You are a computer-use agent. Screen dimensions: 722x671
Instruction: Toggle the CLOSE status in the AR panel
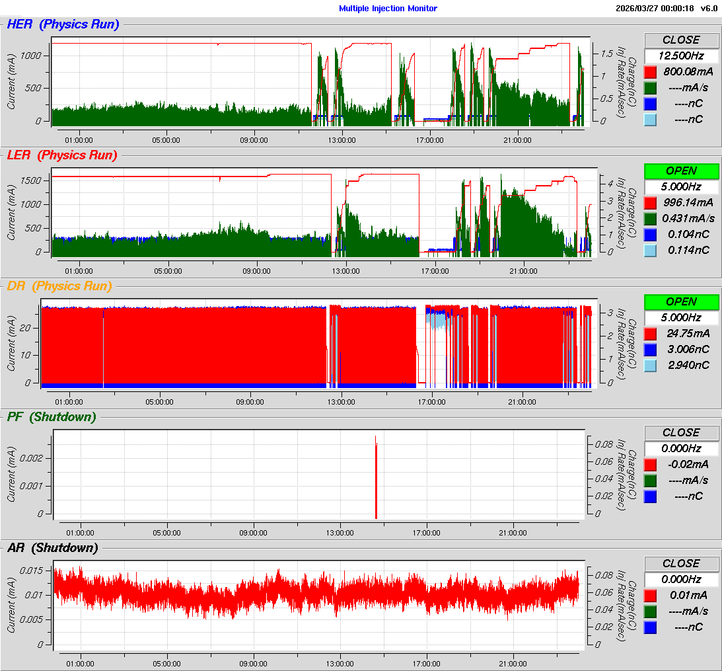(x=681, y=563)
